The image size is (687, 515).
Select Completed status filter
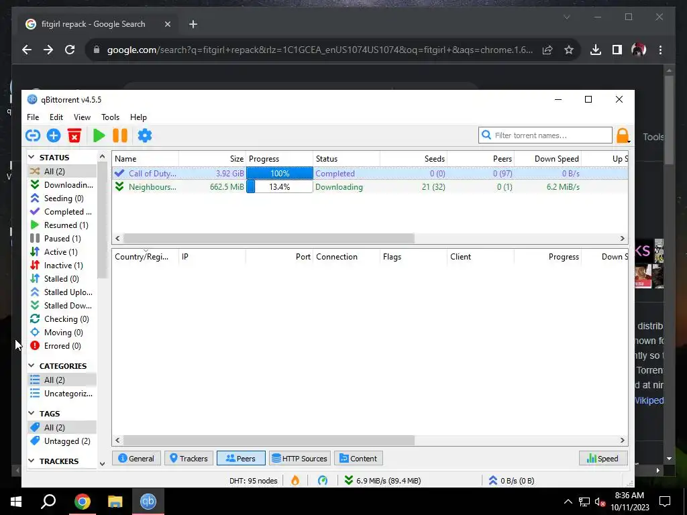pos(62,211)
